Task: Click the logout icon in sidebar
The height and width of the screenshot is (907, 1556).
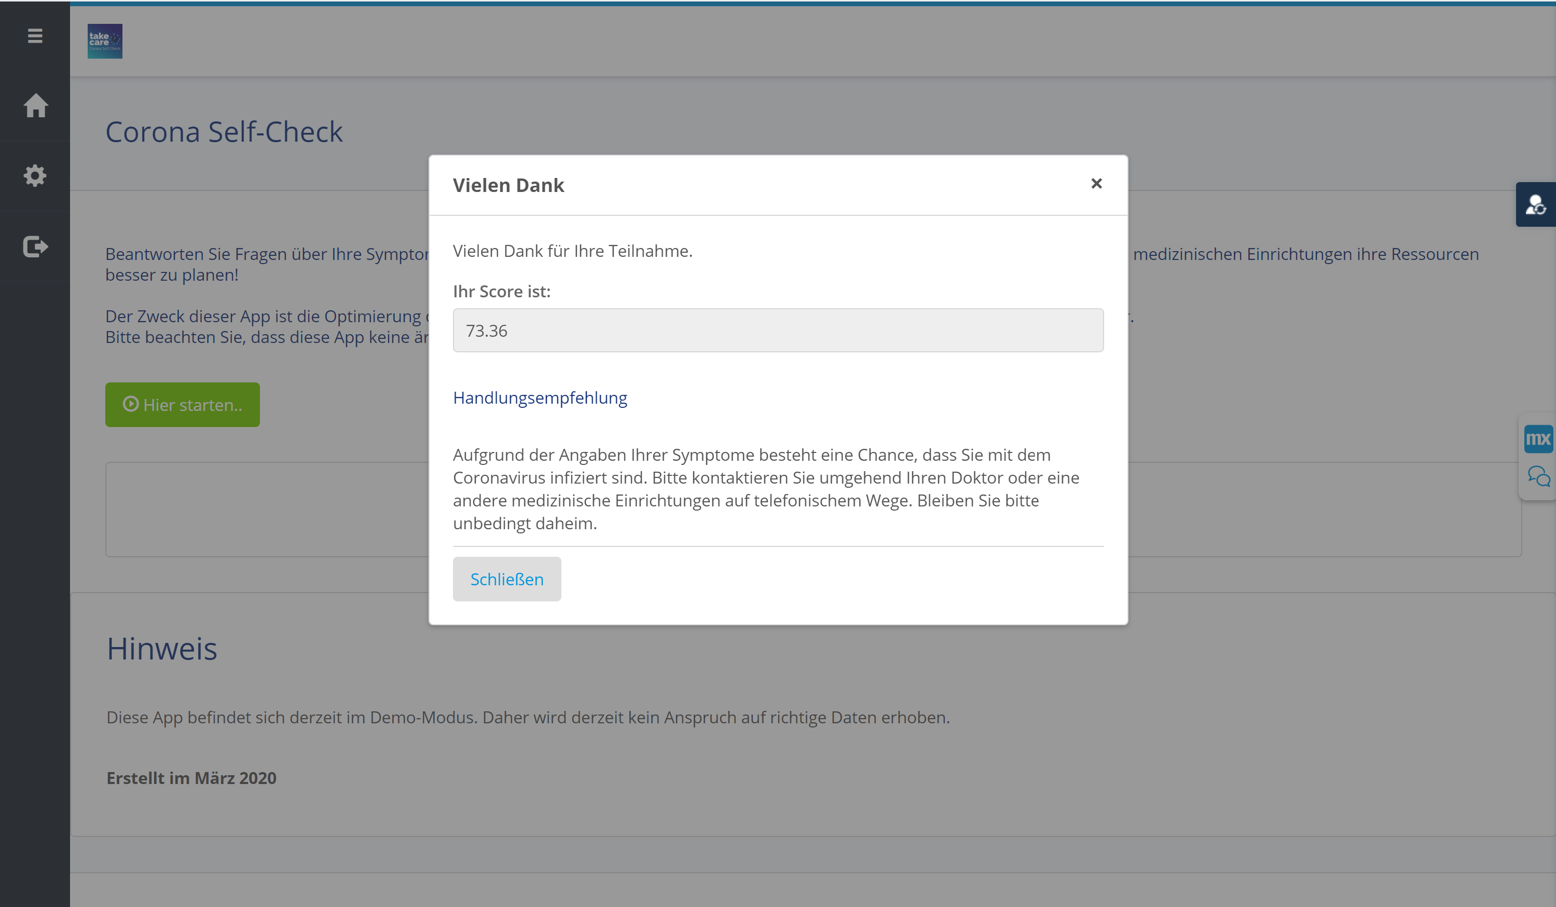Action: [35, 246]
